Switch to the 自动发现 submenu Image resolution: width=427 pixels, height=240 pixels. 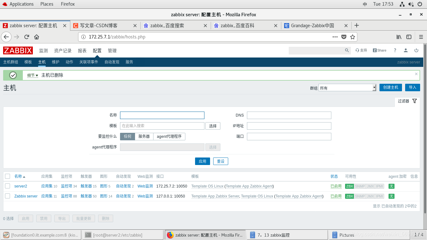tap(112, 62)
